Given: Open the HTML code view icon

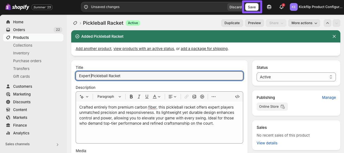Looking at the screenshot, I should (237, 97).
